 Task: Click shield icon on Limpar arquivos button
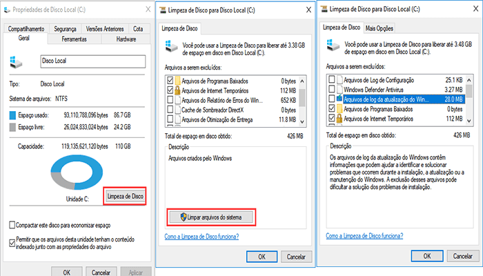tap(184, 217)
